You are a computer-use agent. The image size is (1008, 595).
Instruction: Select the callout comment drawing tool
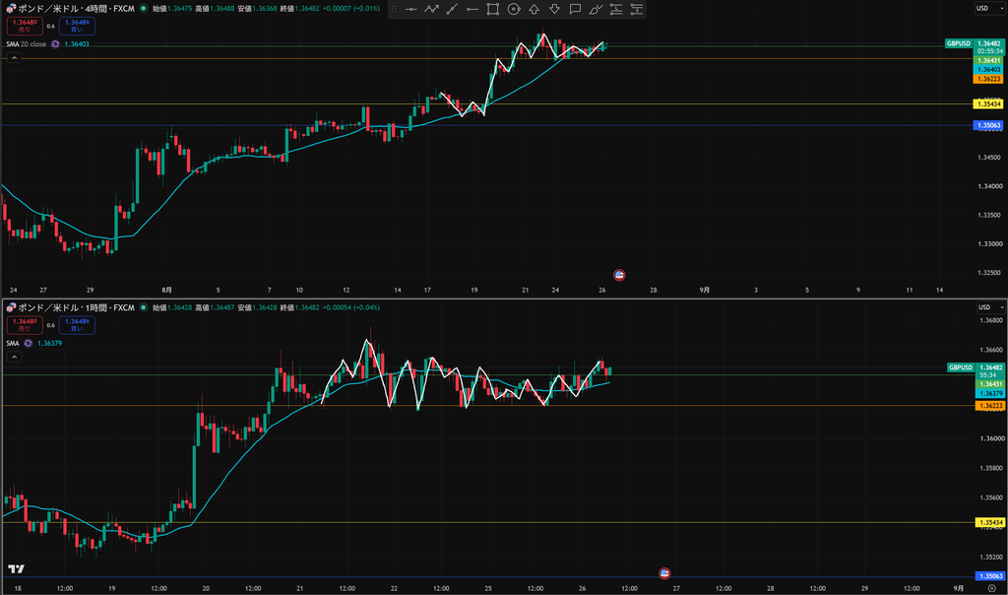pyautogui.click(x=575, y=9)
